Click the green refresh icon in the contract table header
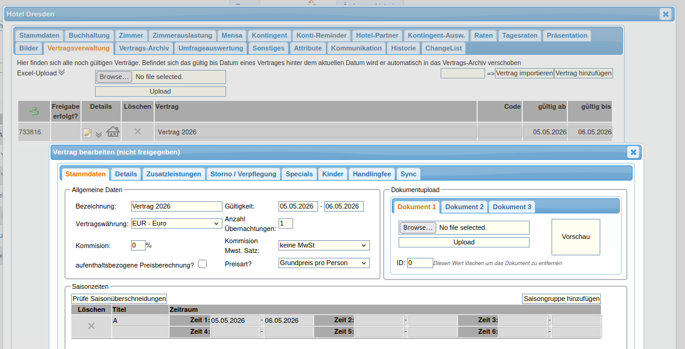Screen dimensions: 685x349 pos(34,111)
